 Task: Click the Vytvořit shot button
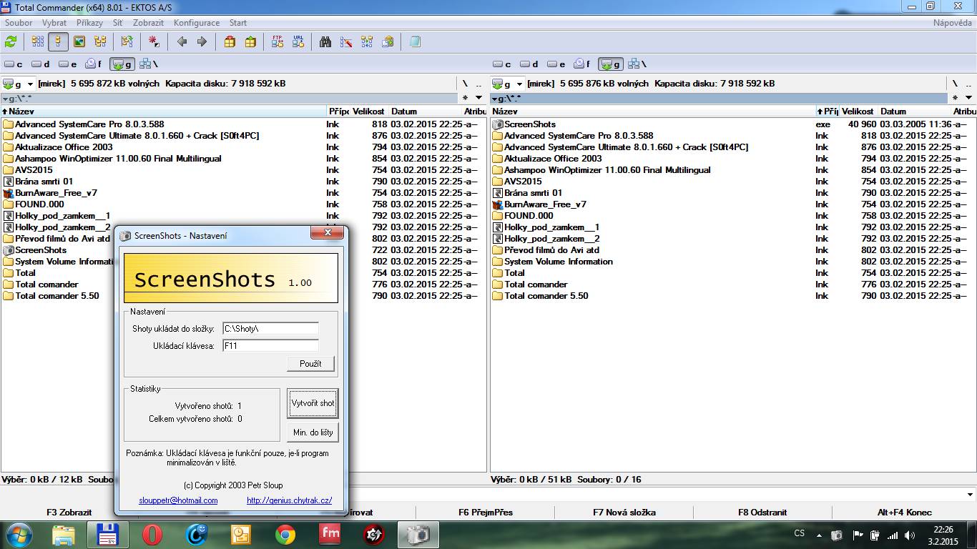click(313, 403)
